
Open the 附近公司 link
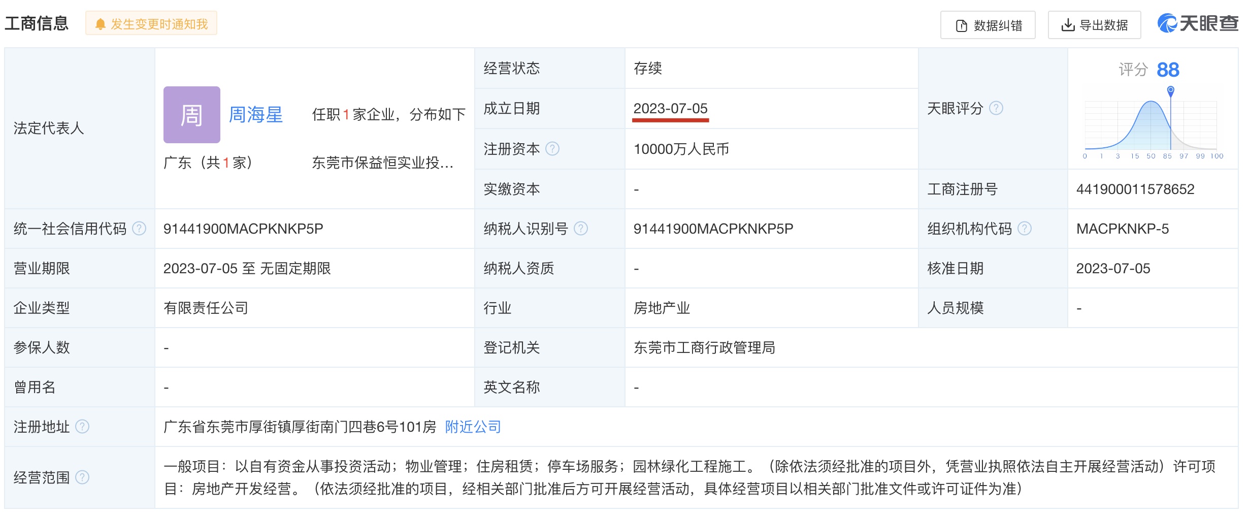pyautogui.click(x=473, y=427)
